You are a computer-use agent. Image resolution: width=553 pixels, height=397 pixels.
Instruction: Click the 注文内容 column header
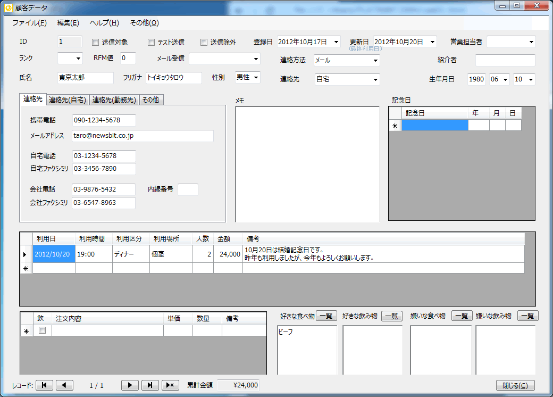[107, 319]
